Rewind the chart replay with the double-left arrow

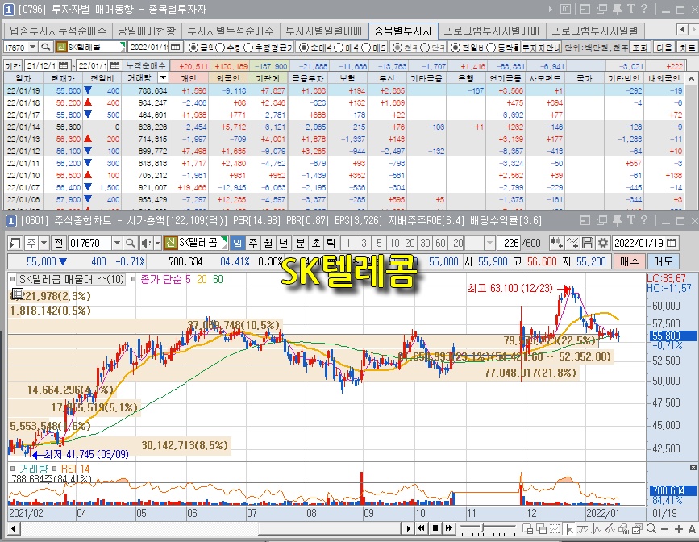pyautogui.click(x=422, y=528)
